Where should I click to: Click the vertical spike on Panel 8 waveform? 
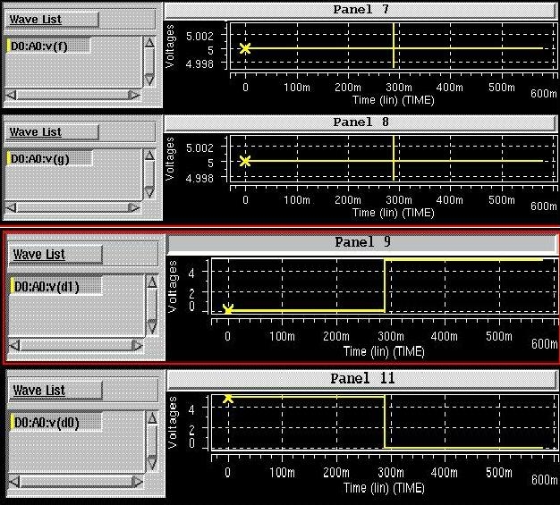(x=394, y=157)
